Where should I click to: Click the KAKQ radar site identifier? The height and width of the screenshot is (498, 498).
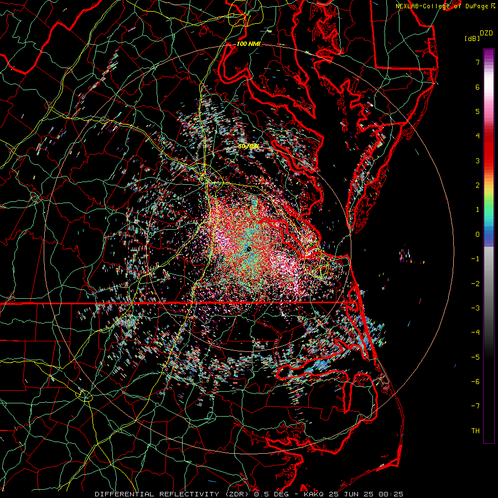click(x=314, y=494)
